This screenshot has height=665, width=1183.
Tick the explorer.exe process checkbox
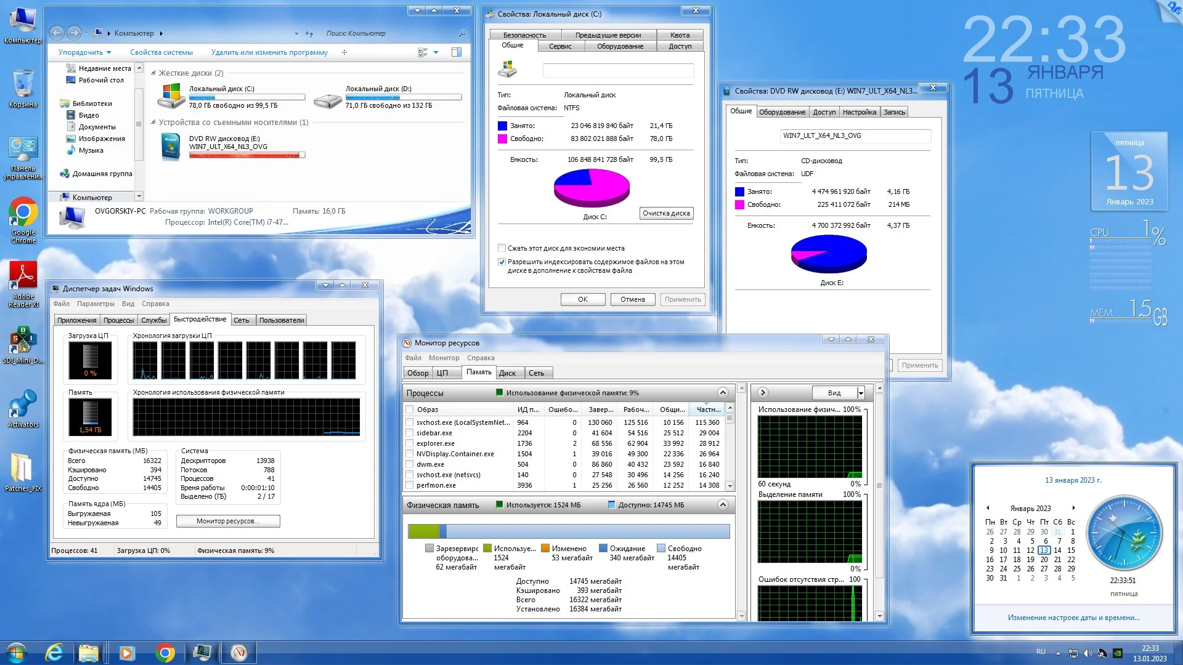[x=409, y=443]
